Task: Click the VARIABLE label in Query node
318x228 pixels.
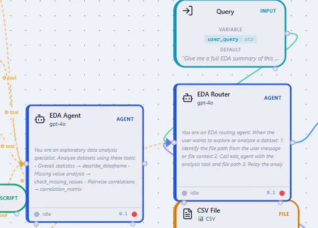Action: click(231, 29)
